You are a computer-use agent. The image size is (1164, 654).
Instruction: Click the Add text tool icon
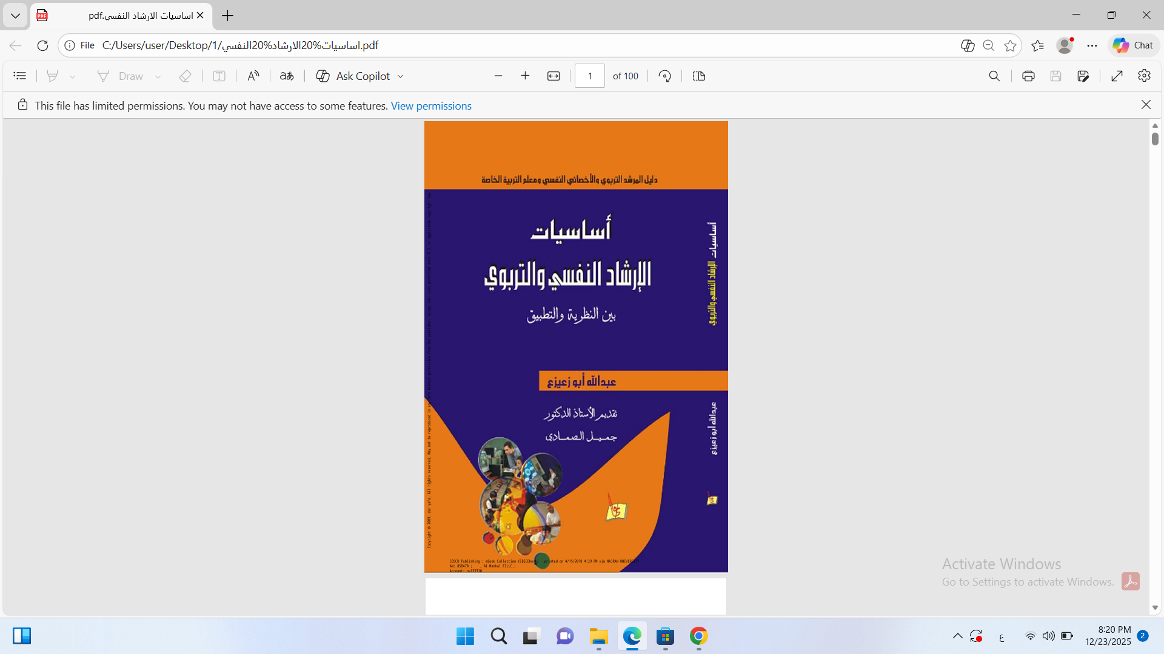(x=219, y=76)
